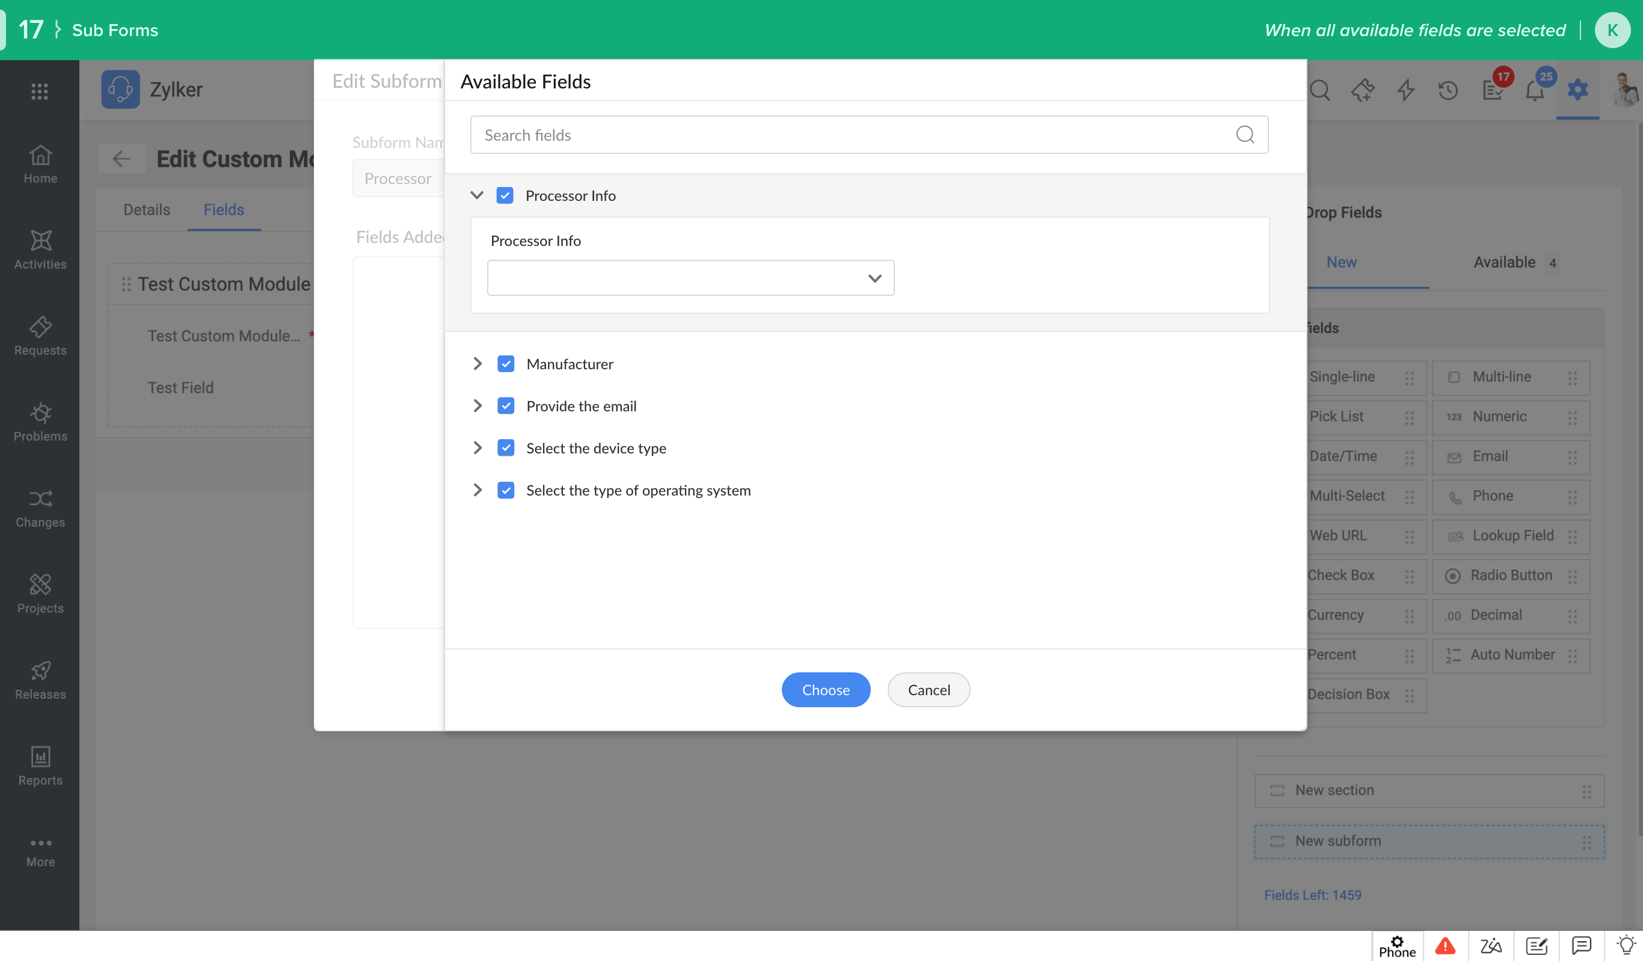Toggle the Processor Info checkbox

[x=505, y=195]
